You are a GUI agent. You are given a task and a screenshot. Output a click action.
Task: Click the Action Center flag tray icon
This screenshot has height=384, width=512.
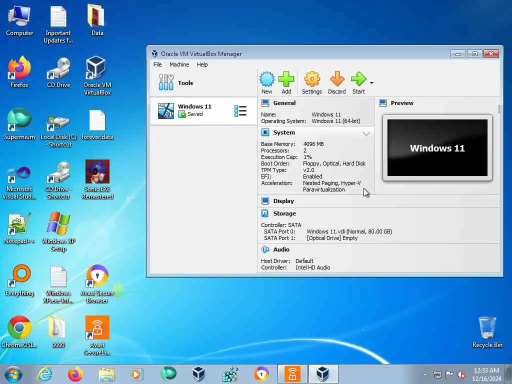[x=449, y=374]
